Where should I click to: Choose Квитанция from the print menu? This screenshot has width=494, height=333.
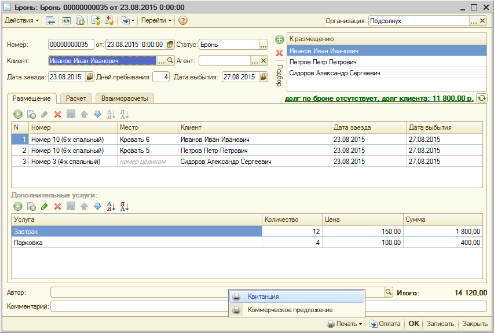click(297, 297)
